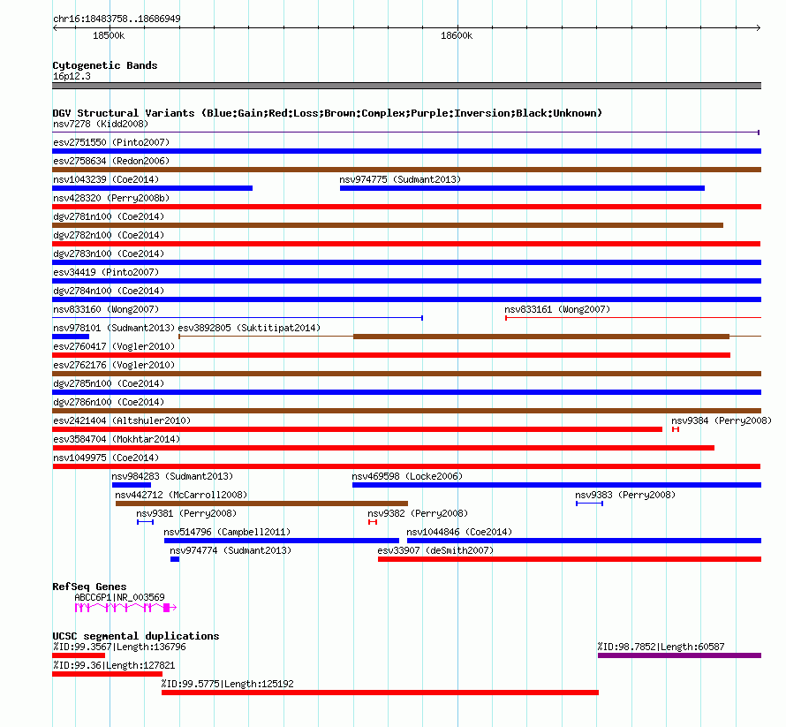Select the blue nsv9383 gain marker
786x727 pixels.
point(590,504)
